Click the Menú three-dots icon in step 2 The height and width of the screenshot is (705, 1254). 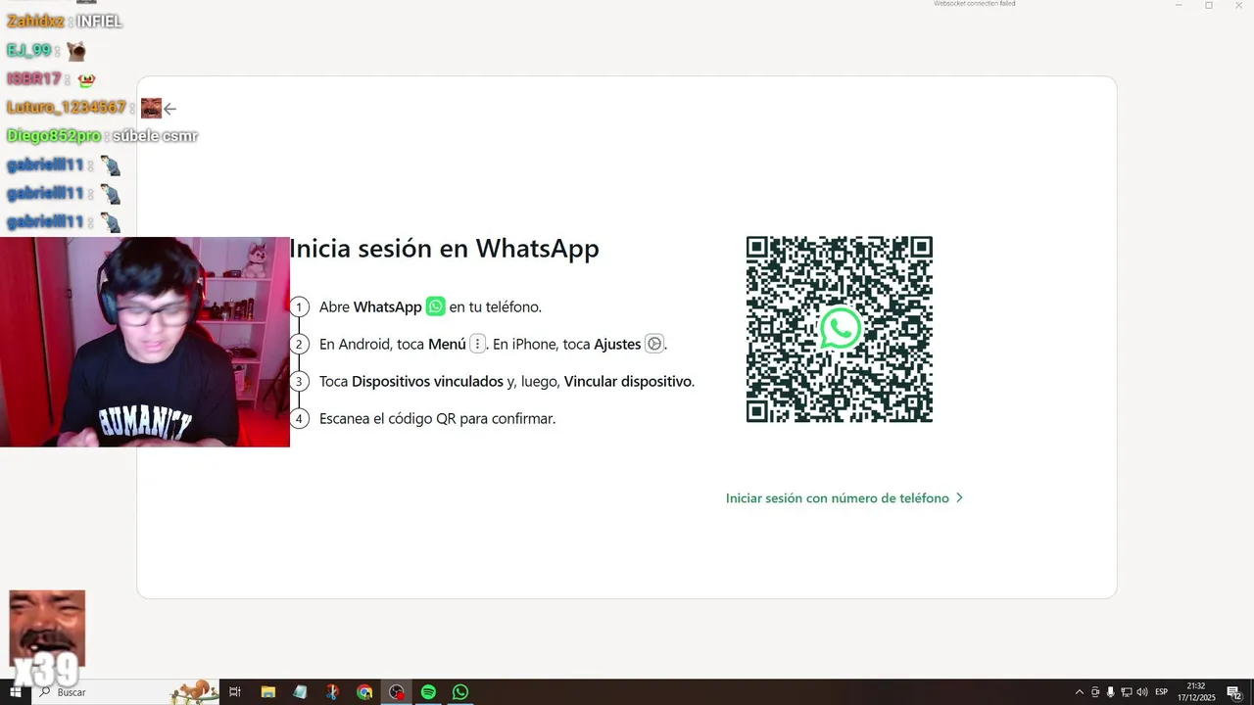pyautogui.click(x=478, y=344)
